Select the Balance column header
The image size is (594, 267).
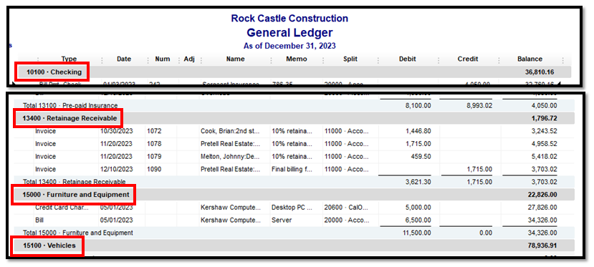pyautogui.click(x=530, y=59)
